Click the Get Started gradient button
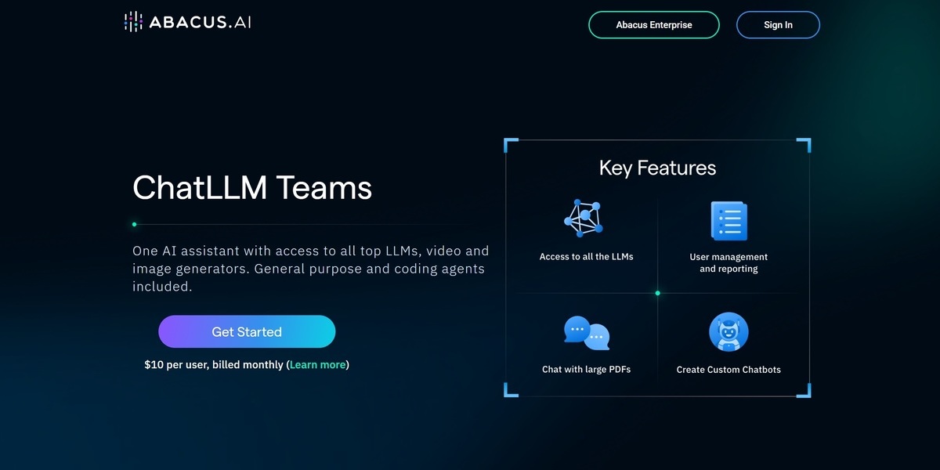This screenshot has height=470, width=940. pyautogui.click(x=247, y=331)
